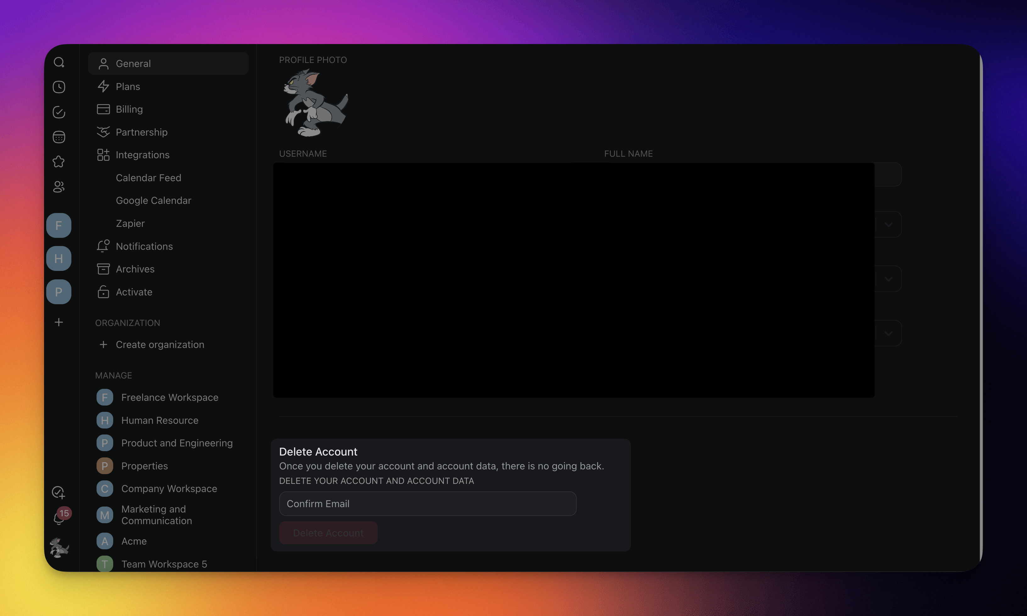Switch to the H workspace avatar

point(59,259)
